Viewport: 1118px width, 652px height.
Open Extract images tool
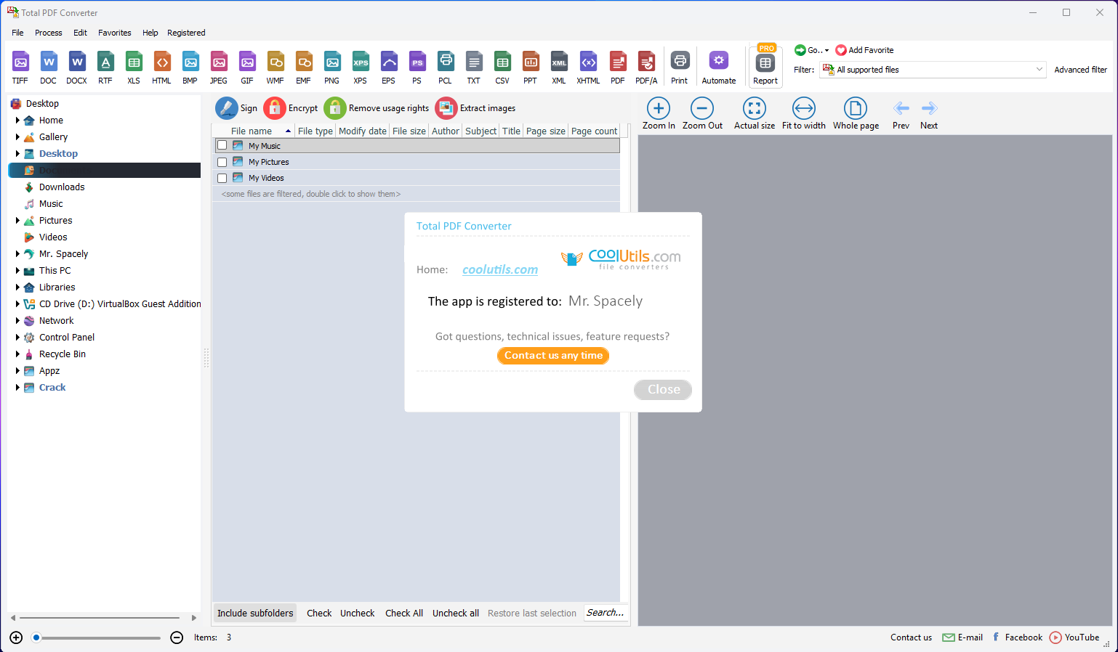pos(475,108)
